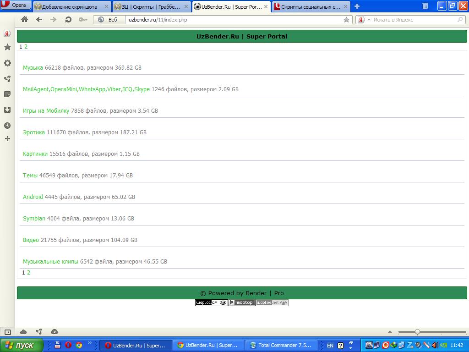The width and height of the screenshot is (469, 352).
Task: Toggle the sidebar panel button in status bar
Action: pos(8,332)
